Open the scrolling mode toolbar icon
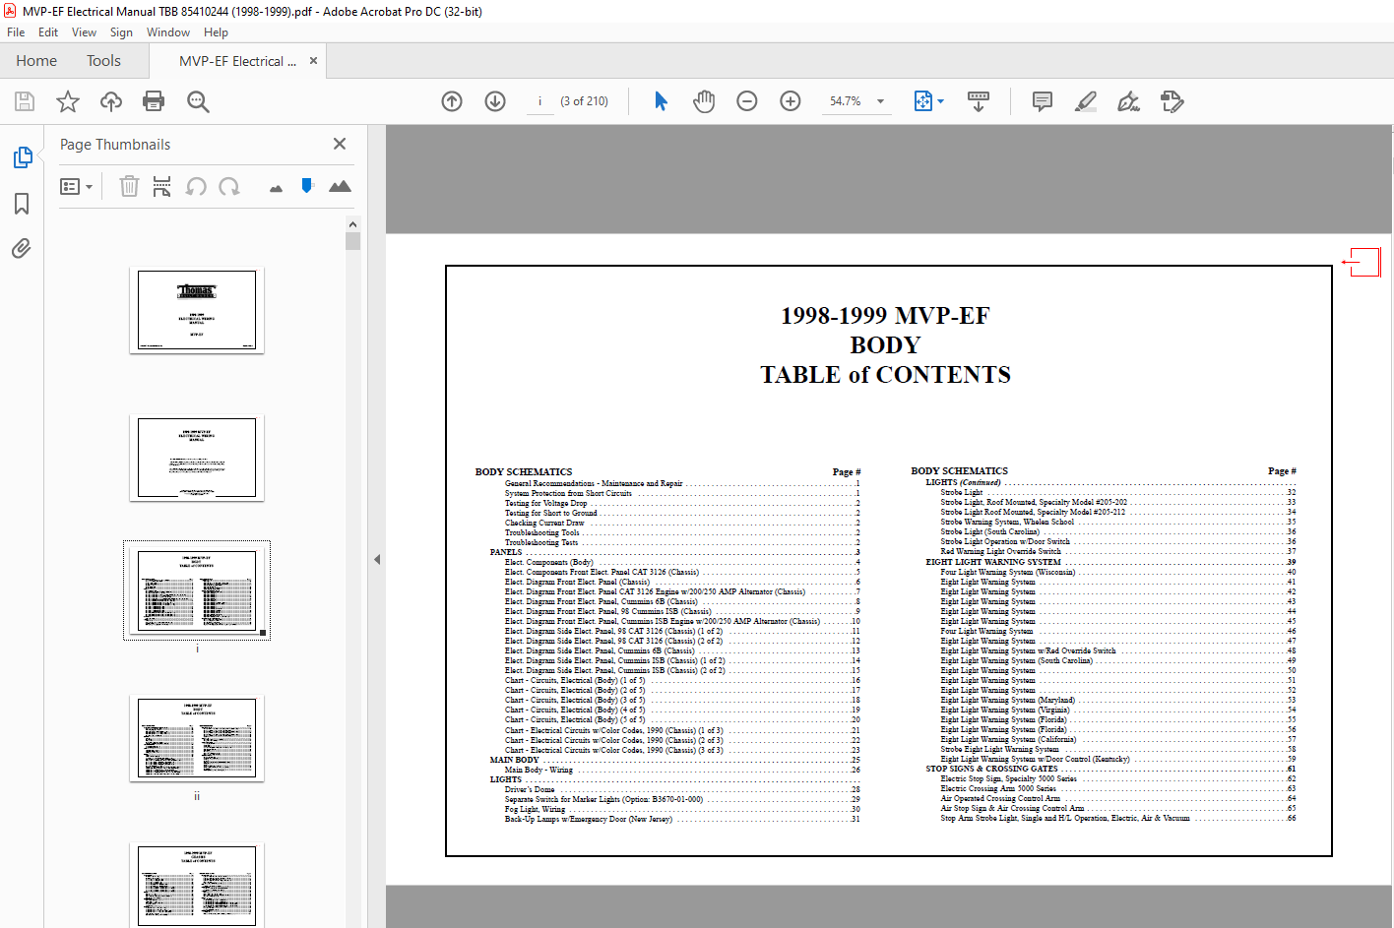This screenshot has width=1394, height=928. pos(979,101)
